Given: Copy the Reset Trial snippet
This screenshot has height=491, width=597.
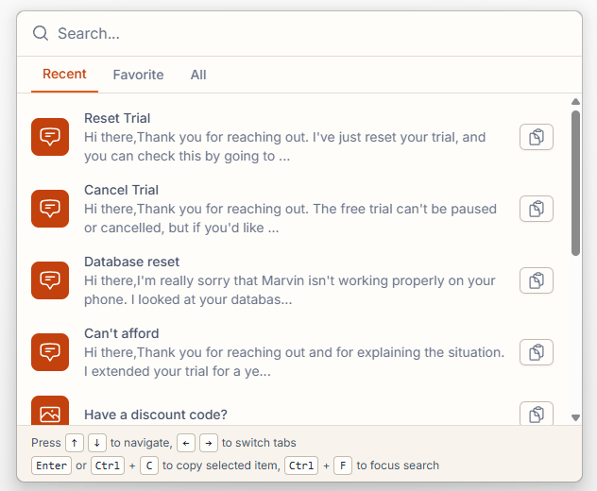Looking at the screenshot, I should (x=537, y=137).
